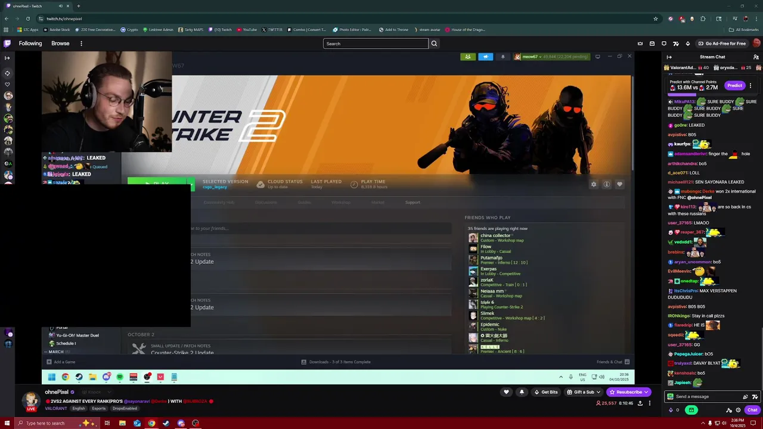The height and width of the screenshot is (429, 763).
Task: Open the Adobe Stock bookmark
Action: (56, 29)
